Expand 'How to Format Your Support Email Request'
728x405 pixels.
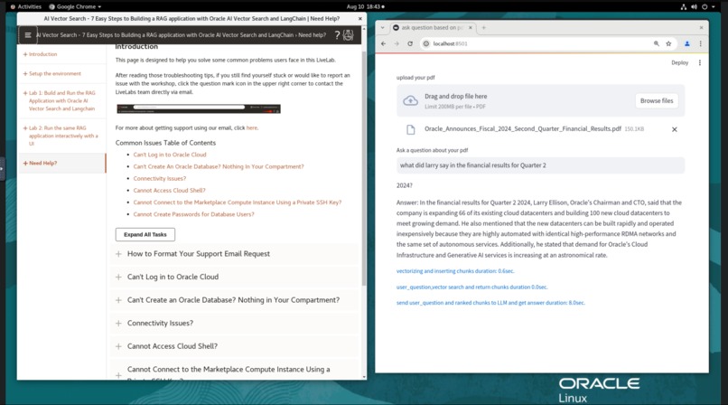[x=234, y=254]
